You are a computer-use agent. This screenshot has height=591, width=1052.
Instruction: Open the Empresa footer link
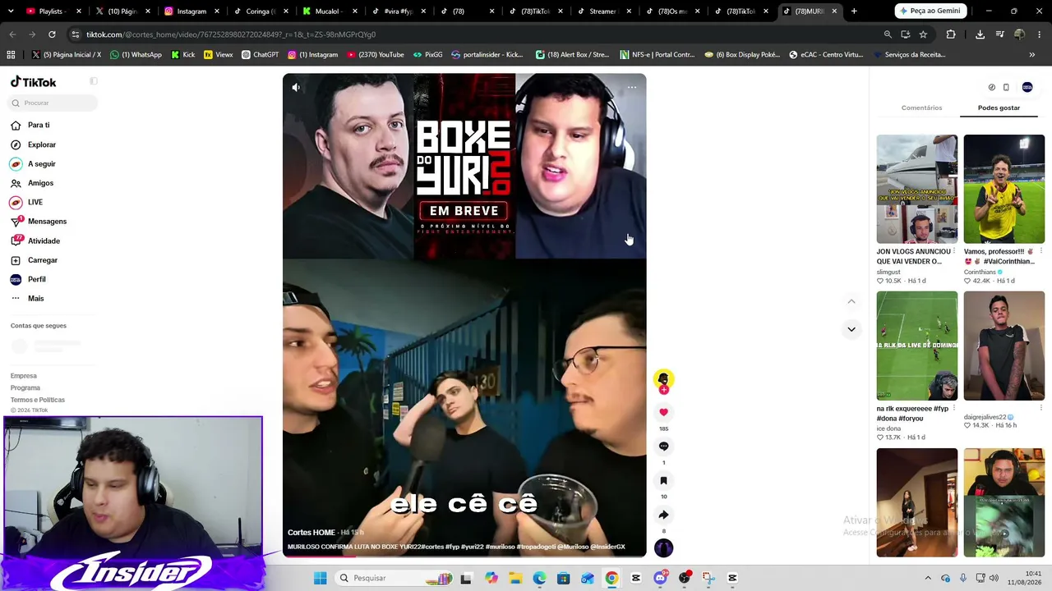[x=24, y=376]
